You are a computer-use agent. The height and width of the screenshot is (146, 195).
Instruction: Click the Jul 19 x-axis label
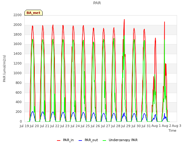coord(24,126)
